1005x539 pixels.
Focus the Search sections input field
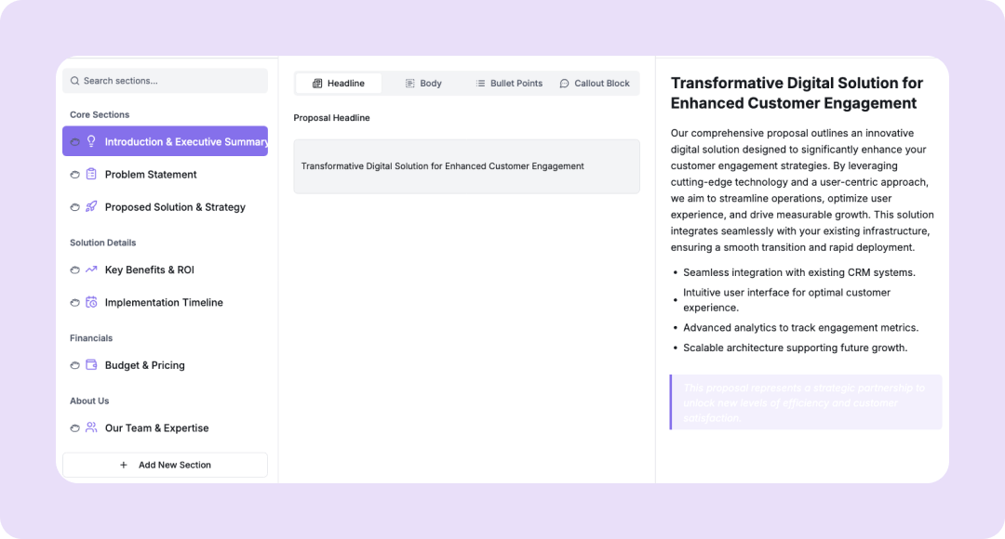172,81
